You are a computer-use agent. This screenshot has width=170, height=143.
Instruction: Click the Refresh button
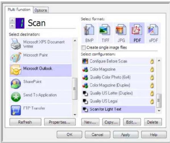click(x=25, y=122)
